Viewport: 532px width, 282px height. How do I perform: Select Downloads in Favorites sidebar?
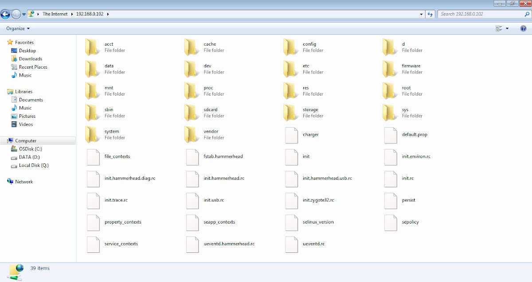(x=30, y=59)
